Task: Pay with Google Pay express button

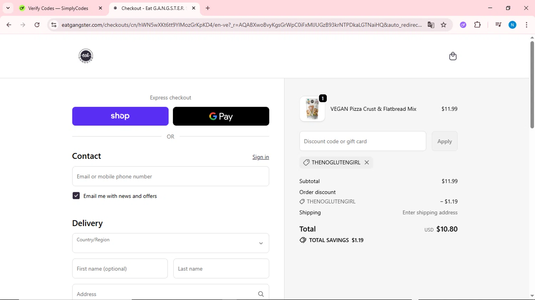Action: 221,116
